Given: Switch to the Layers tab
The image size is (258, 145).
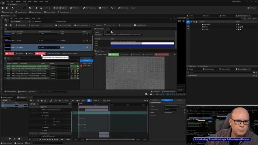Looking at the screenshot, I should tap(206, 16).
